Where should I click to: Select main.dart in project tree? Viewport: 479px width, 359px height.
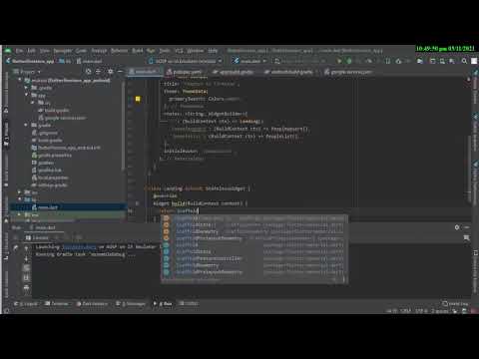pyautogui.click(x=45, y=207)
